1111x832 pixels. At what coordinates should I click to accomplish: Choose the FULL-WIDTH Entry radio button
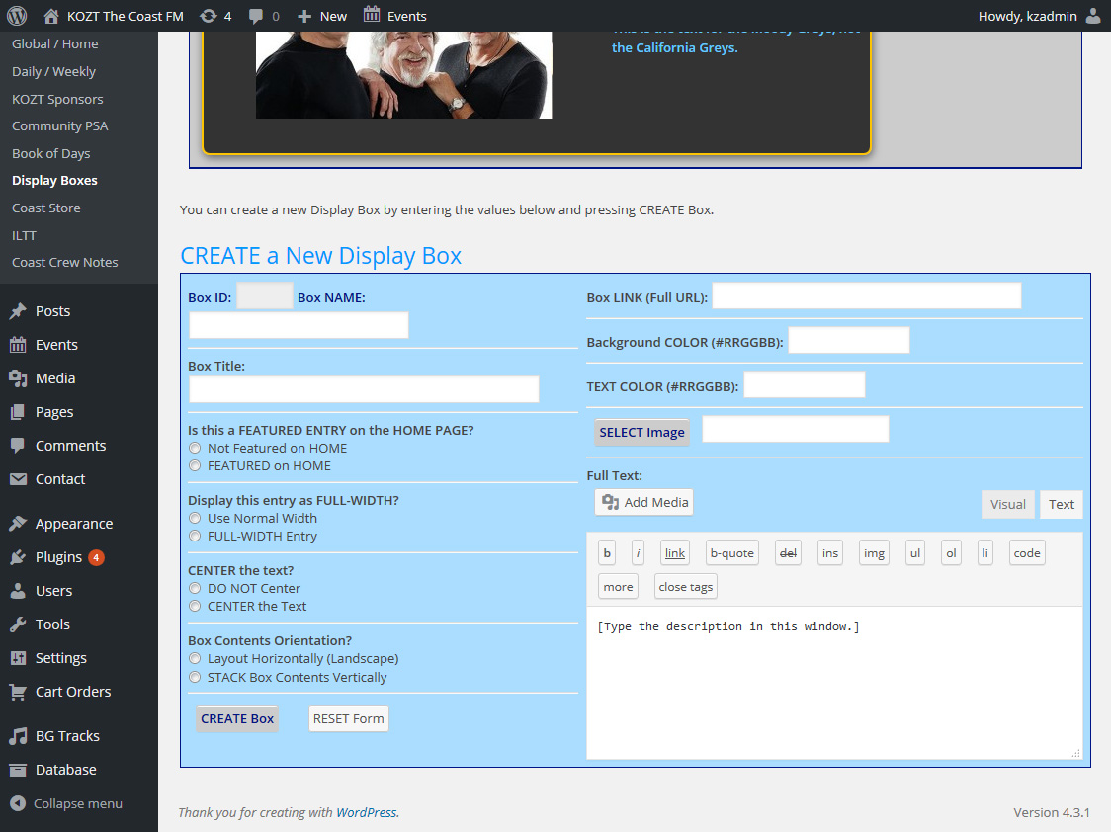[196, 537]
